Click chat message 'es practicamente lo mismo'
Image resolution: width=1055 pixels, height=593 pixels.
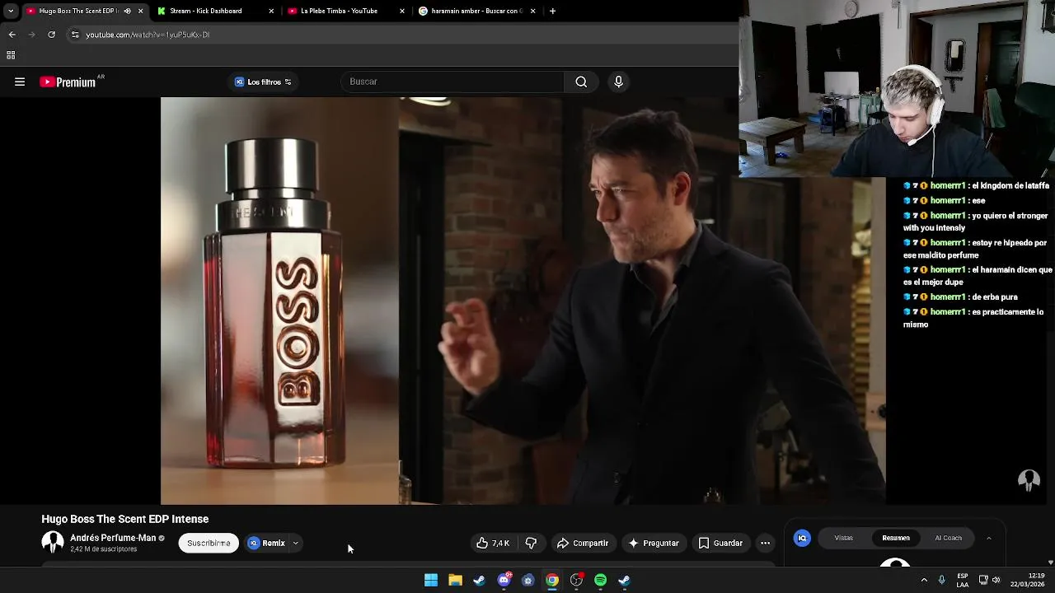973,318
